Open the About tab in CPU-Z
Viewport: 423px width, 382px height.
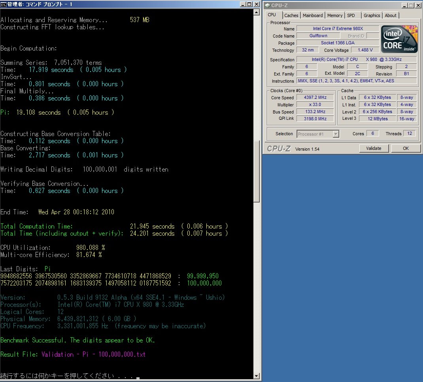click(x=391, y=15)
